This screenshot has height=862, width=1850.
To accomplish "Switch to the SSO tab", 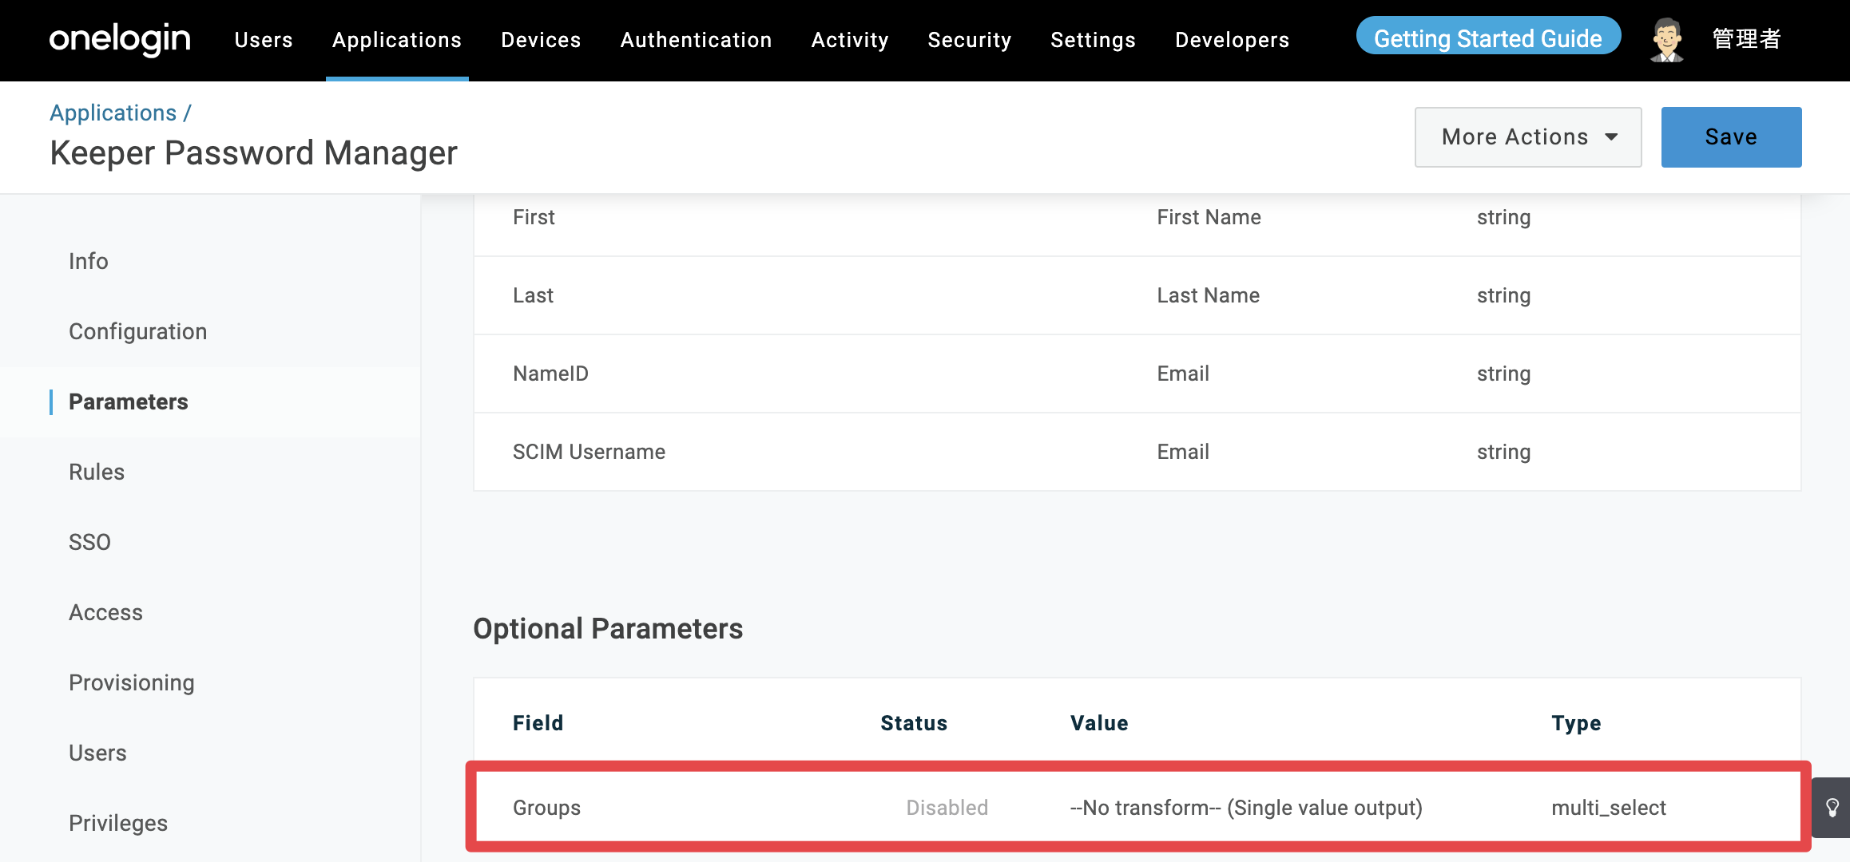I will click(89, 542).
